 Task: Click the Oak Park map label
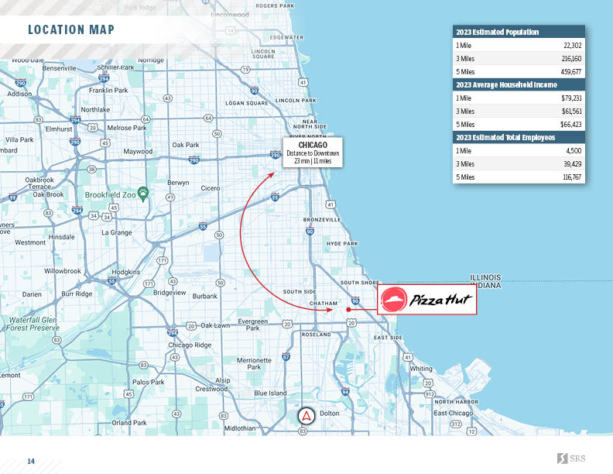pyautogui.click(x=186, y=145)
